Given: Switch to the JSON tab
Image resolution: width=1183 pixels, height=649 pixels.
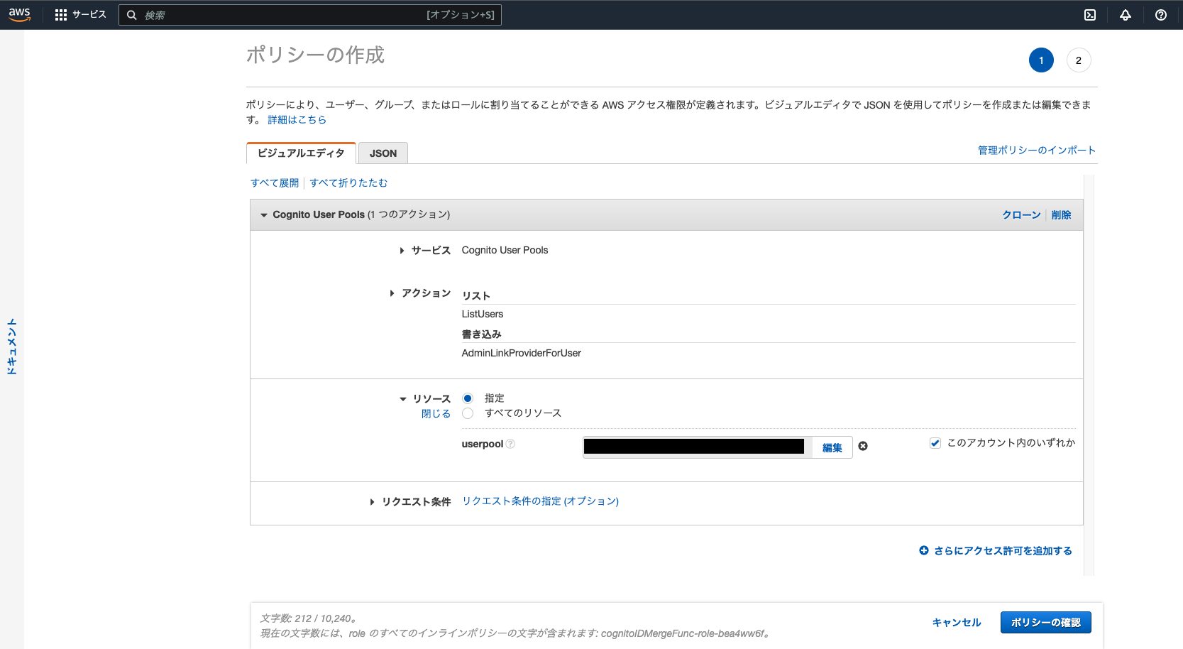Looking at the screenshot, I should [x=383, y=153].
